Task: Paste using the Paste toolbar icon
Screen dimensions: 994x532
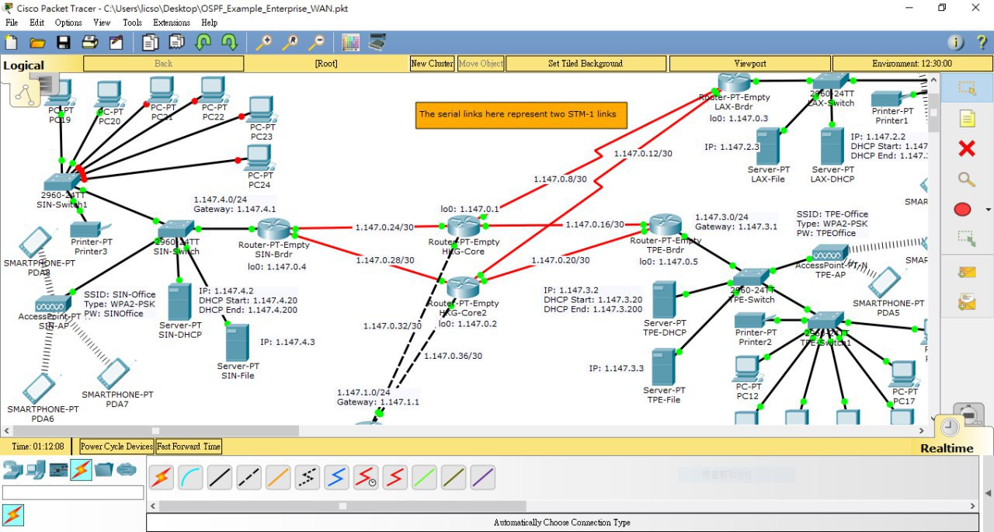Action: click(x=177, y=42)
